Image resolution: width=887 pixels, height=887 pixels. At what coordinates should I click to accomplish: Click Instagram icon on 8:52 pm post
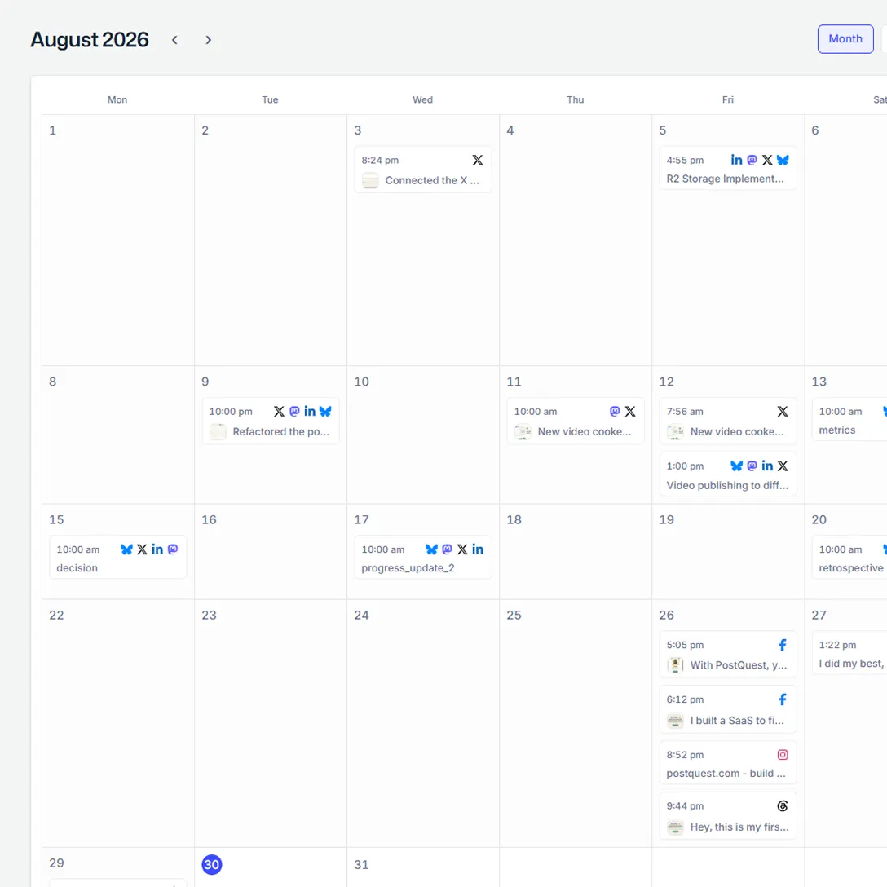(x=783, y=755)
